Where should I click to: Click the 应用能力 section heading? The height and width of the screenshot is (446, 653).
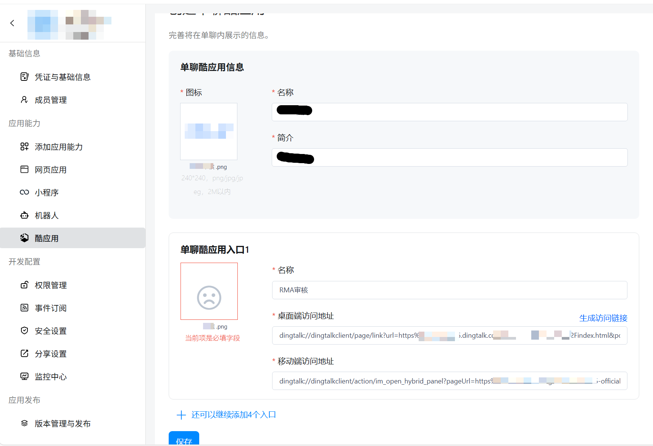pos(24,123)
